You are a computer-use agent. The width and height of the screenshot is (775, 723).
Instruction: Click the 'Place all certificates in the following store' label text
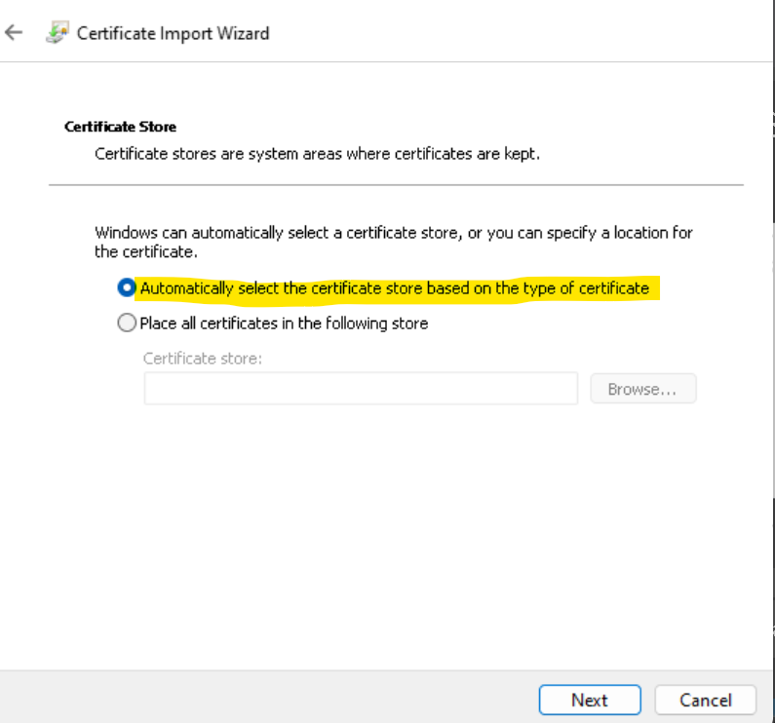click(284, 323)
